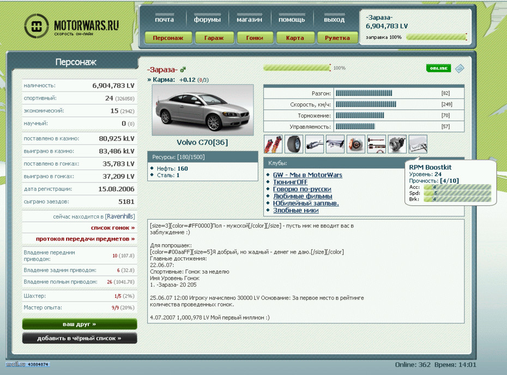Follow the Ravenhills location link

click(120, 216)
